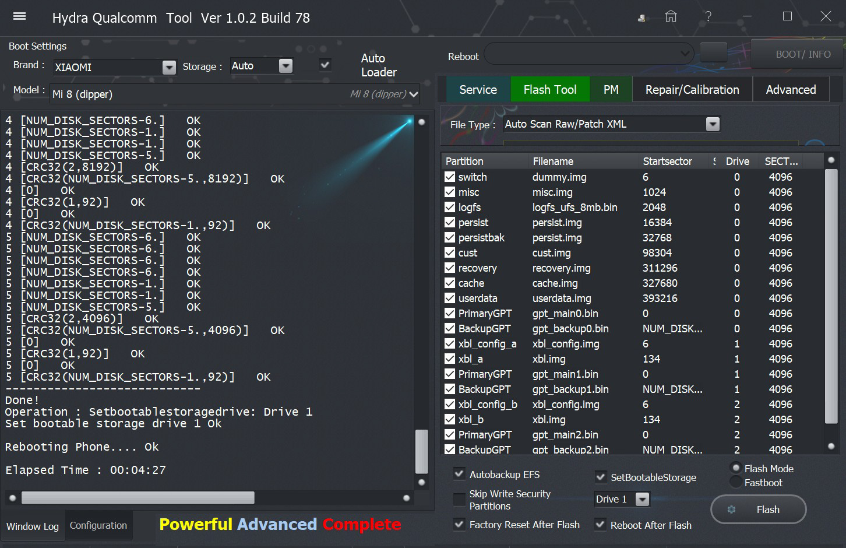The height and width of the screenshot is (548, 846).
Task: Toggle Autobackup EFS checkbox
Action: pyautogui.click(x=459, y=474)
